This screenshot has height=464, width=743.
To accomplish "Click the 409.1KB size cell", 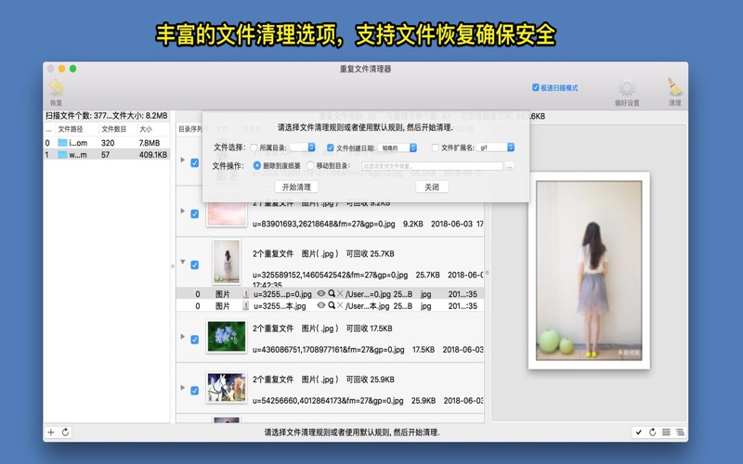I will [153, 155].
